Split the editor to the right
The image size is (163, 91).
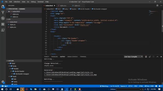pos(157,6)
